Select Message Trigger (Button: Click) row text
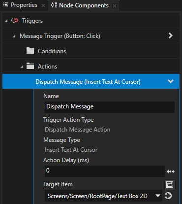This screenshot has width=182, height=204. pyautogui.click(x=60, y=36)
